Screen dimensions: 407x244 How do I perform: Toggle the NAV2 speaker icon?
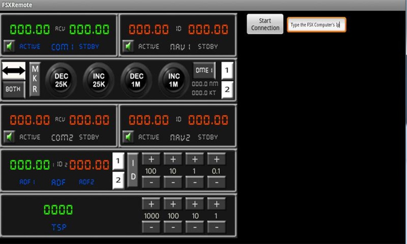click(128, 137)
